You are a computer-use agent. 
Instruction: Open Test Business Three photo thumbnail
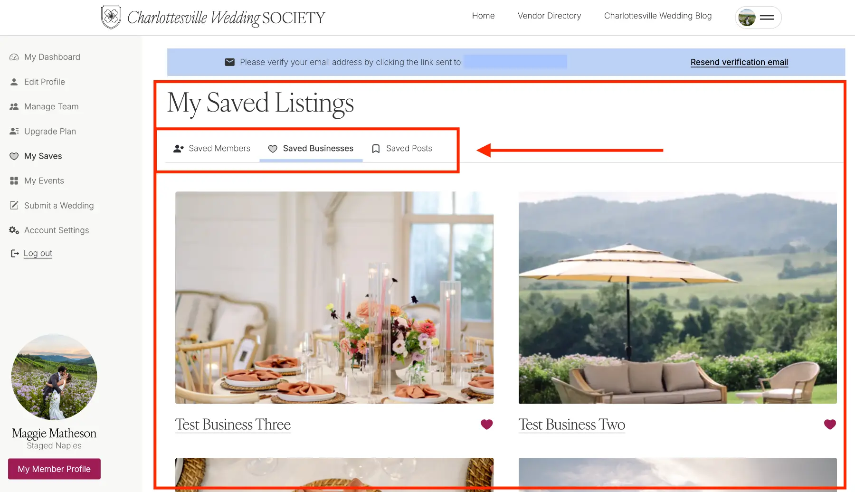(x=334, y=298)
